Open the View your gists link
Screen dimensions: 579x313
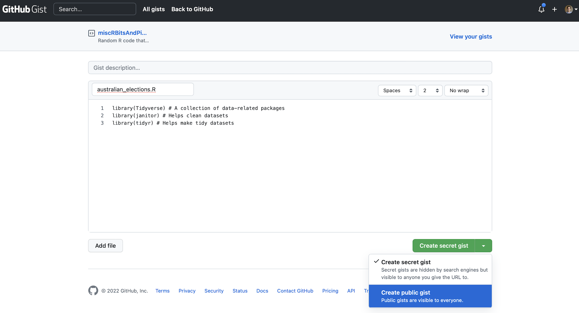coord(471,36)
